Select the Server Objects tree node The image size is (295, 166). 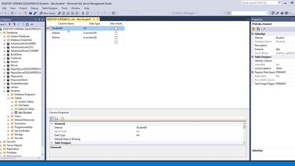(14, 145)
